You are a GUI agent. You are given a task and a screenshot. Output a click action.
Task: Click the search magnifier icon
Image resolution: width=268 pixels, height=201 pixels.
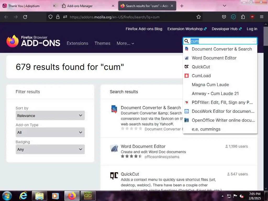click(187, 41)
